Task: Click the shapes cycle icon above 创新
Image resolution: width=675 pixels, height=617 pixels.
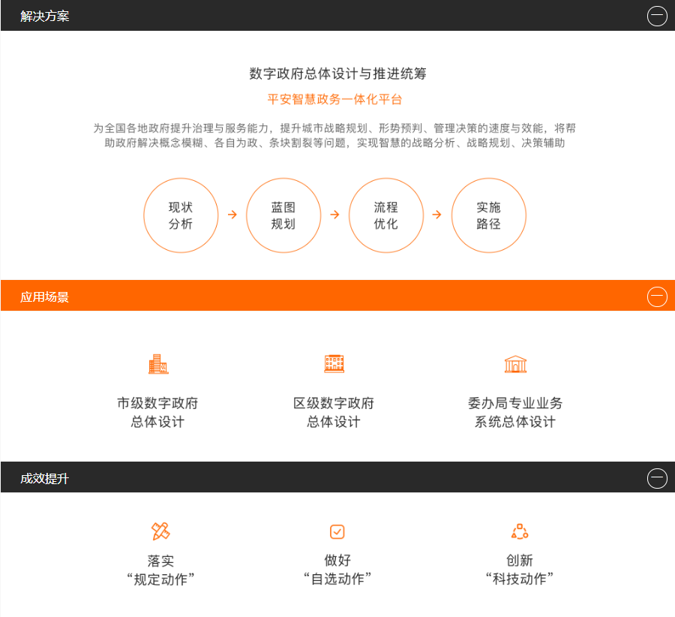Action: [520, 531]
